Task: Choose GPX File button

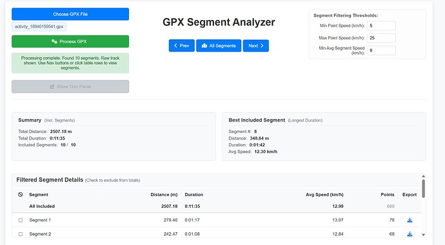Action: pyautogui.click(x=70, y=14)
